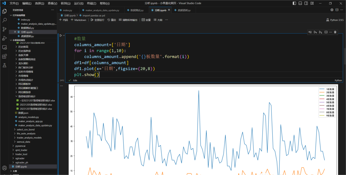Run the notebook cell with play button
Viewport: 346px width, 175px height.
[61, 35]
